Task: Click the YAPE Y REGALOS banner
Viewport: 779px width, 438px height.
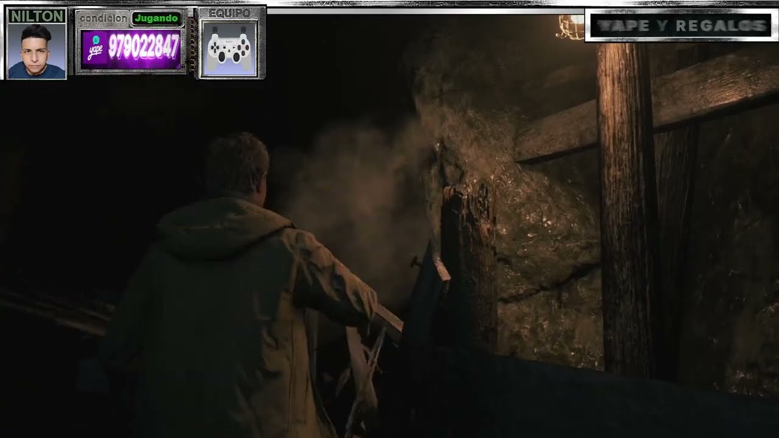Action: click(681, 26)
